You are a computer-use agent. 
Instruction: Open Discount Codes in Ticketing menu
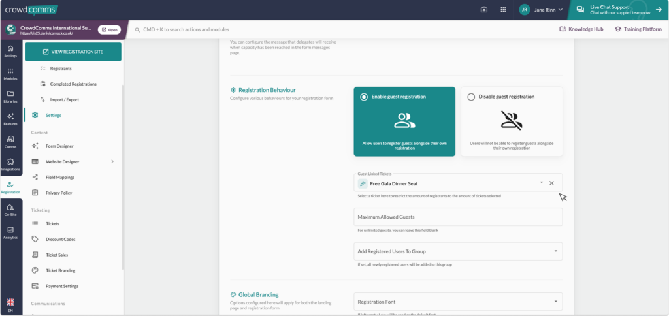(x=60, y=239)
